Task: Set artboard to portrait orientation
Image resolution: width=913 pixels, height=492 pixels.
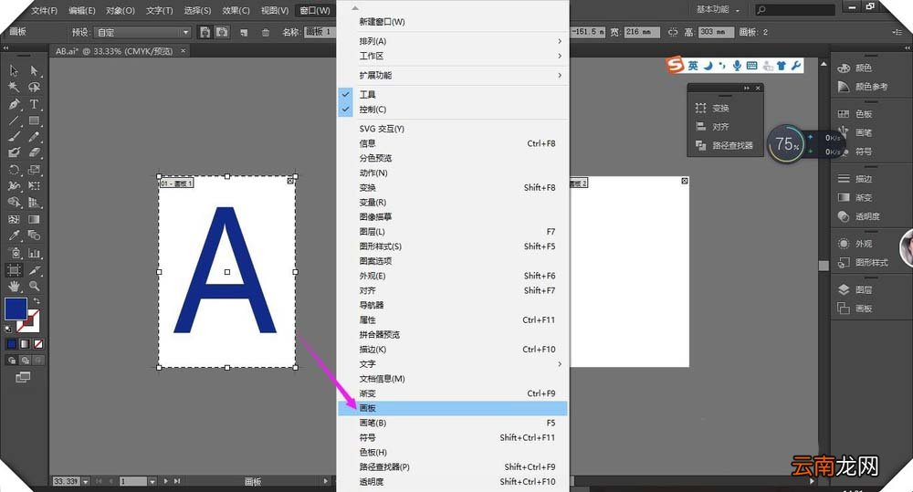Action: (x=205, y=32)
